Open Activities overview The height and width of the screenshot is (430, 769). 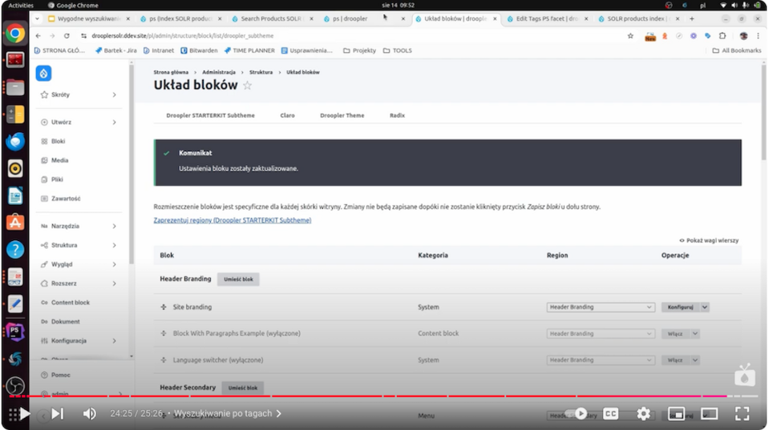tap(21, 6)
